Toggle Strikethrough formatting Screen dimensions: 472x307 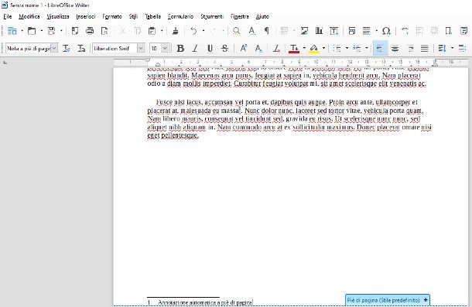tap(224, 48)
